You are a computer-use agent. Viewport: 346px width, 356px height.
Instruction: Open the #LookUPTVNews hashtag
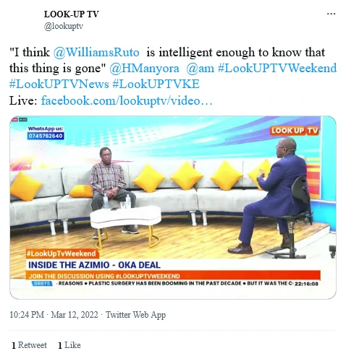coord(59,84)
